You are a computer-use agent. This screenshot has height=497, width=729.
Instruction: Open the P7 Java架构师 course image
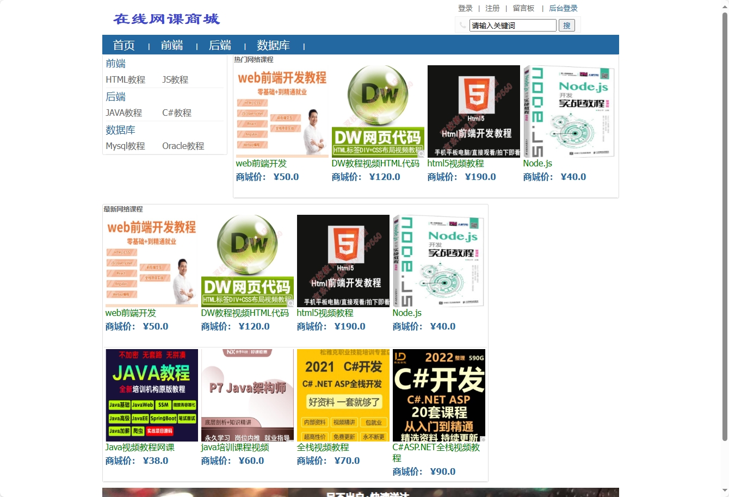248,395
